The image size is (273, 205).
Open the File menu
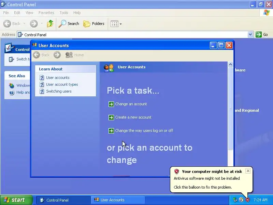(6, 13)
